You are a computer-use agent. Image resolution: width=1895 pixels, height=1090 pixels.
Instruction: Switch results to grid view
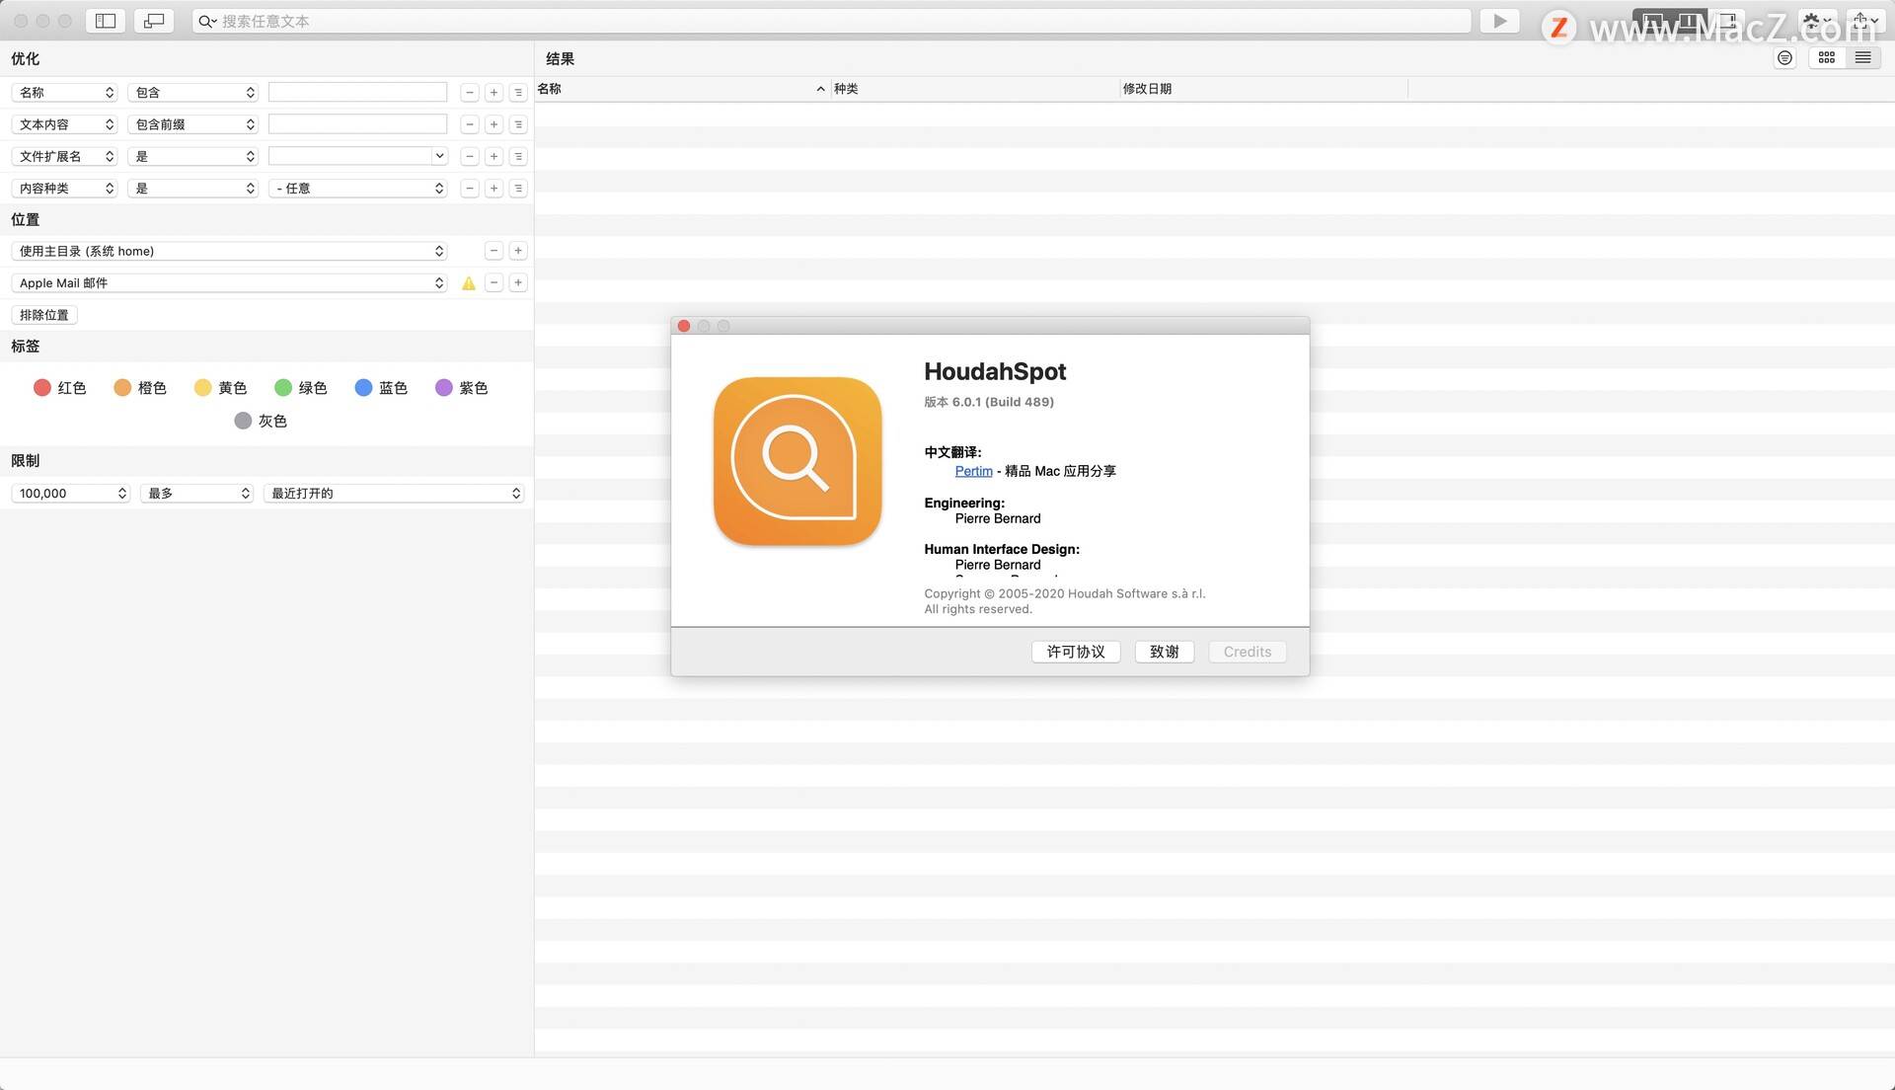tap(1827, 58)
